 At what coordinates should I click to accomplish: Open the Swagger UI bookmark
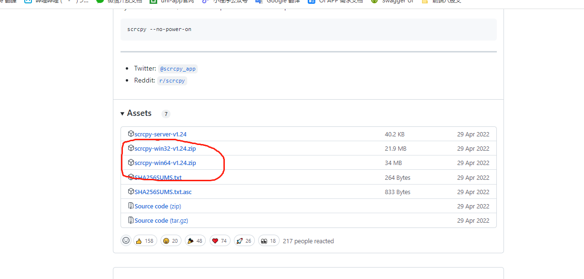click(392, 1)
